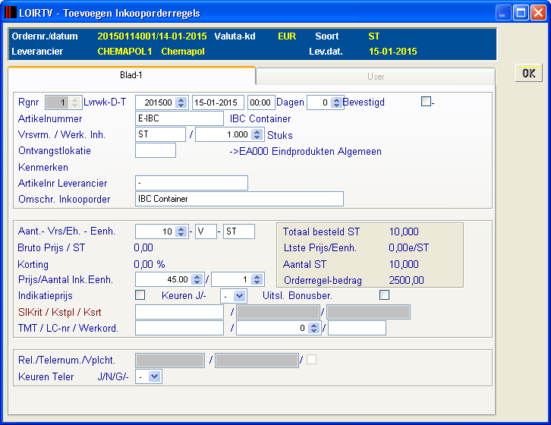551x425 pixels.
Task: Click the Ltste Prijs/Eenh. value 0,00e/ST
Action: point(408,248)
